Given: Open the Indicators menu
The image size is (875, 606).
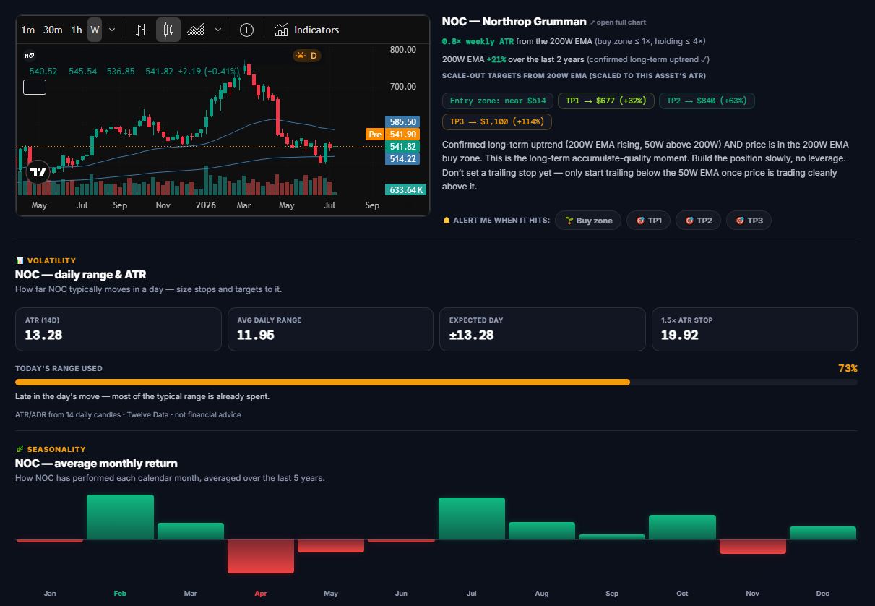Looking at the screenshot, I should [307, 30].
